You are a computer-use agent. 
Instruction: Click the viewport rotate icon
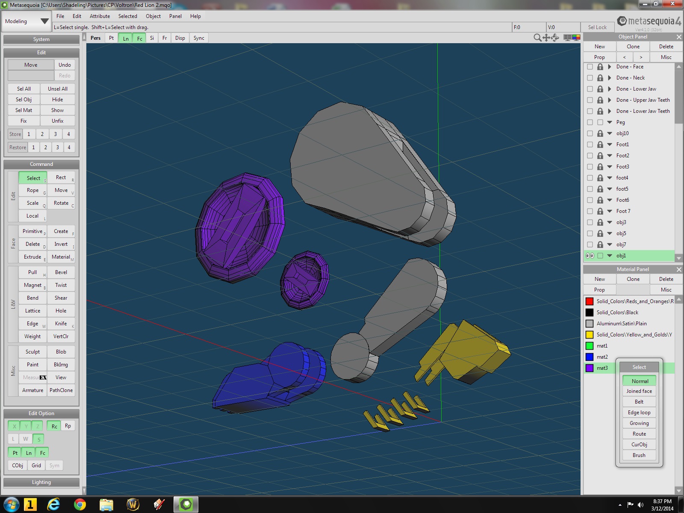(555, 38)
